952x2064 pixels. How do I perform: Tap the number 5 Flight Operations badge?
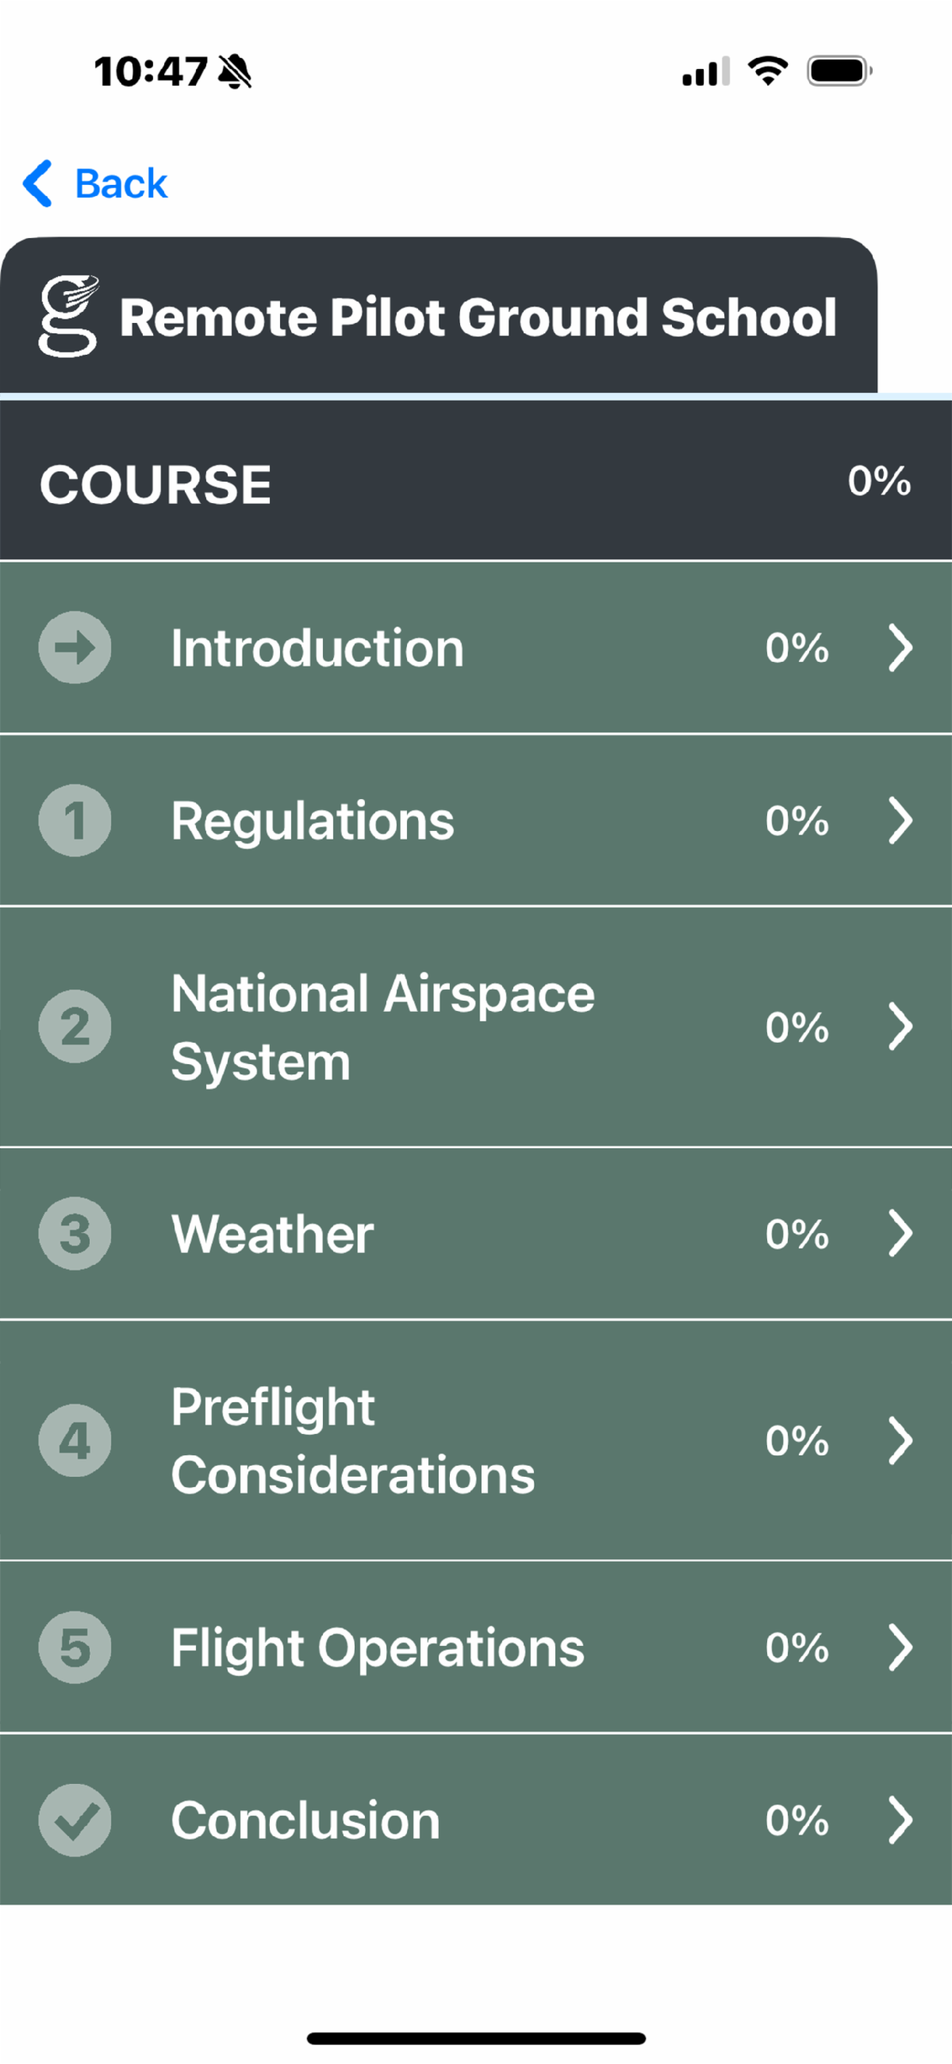(x=75, y=1647)
